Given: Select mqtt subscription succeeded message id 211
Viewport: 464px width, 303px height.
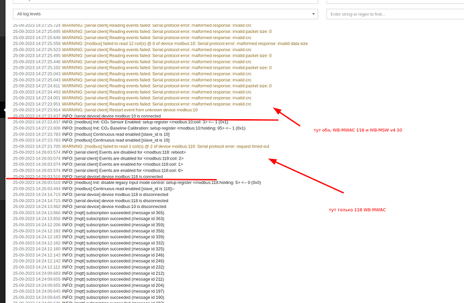Looking at the screenshot, I should point(89,279).
